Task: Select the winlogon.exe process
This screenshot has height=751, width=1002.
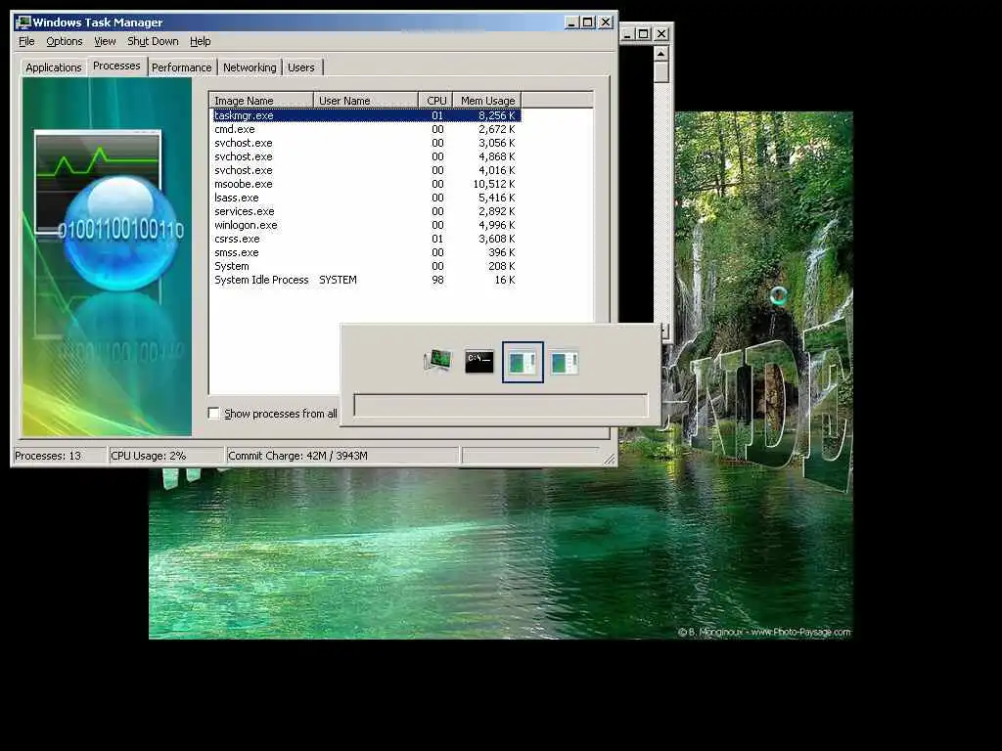Action: click(x=366, y=226)
